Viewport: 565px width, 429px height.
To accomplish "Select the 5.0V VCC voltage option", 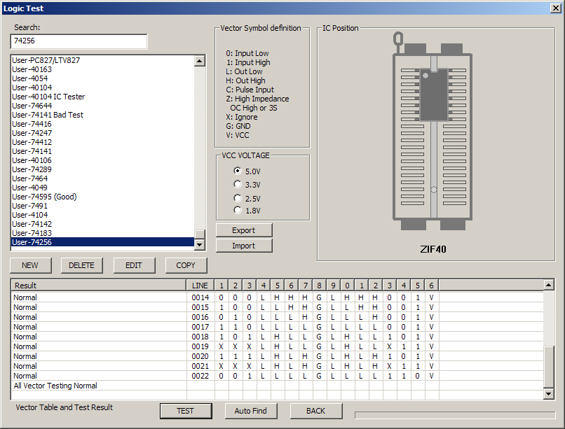I will [237, 171].
